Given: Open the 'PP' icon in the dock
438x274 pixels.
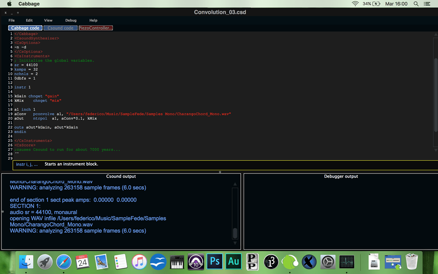Looking at the screenshot, I should (x=252, y=262).
